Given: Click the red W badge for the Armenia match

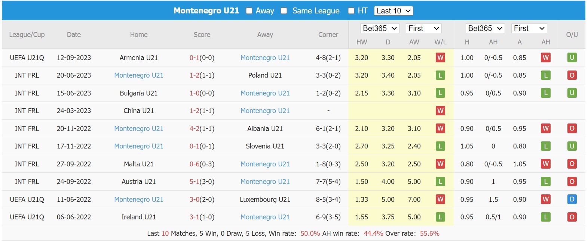Looking at the screenshot, I should [440, 57].
